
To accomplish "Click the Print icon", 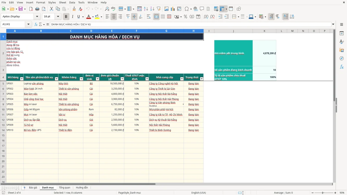I will [x=37, y=9].
